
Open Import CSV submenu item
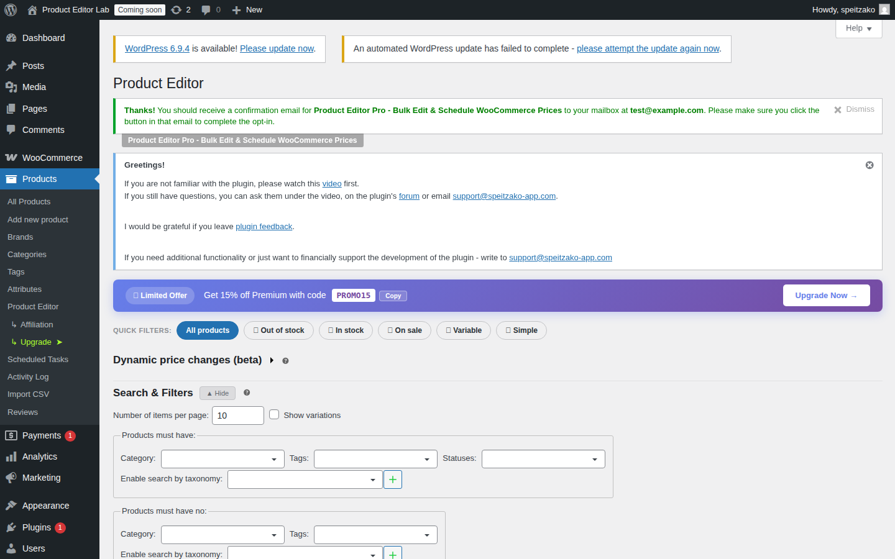pos(28,394)
